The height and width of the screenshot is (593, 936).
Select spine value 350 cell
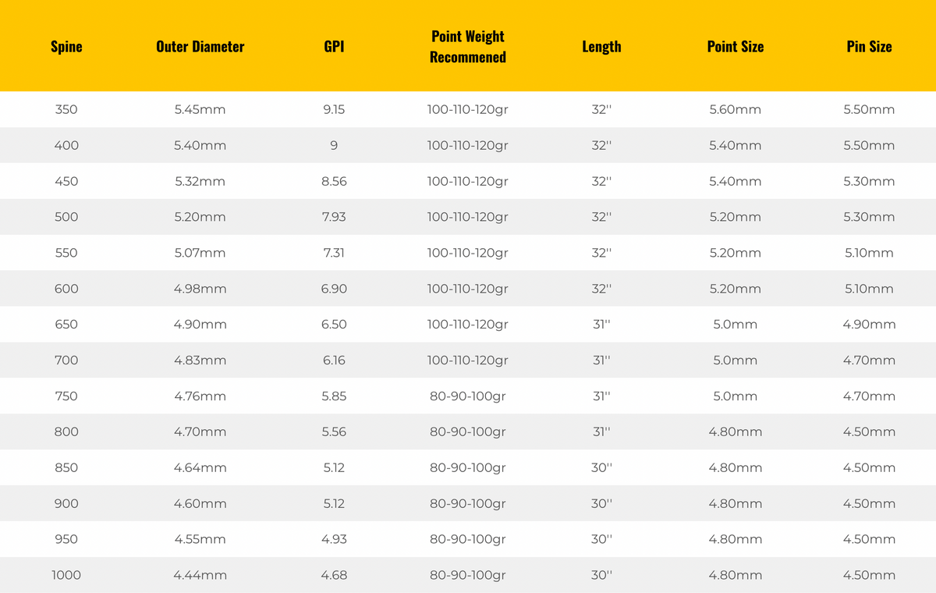66,110
